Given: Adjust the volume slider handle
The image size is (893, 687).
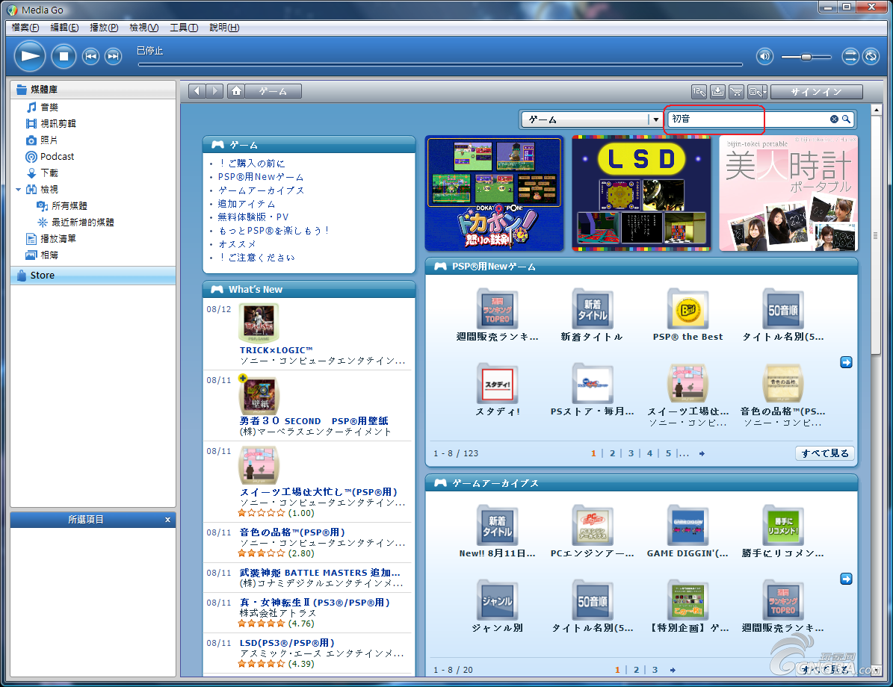Looking at the screenshot, I should [806, 57].
